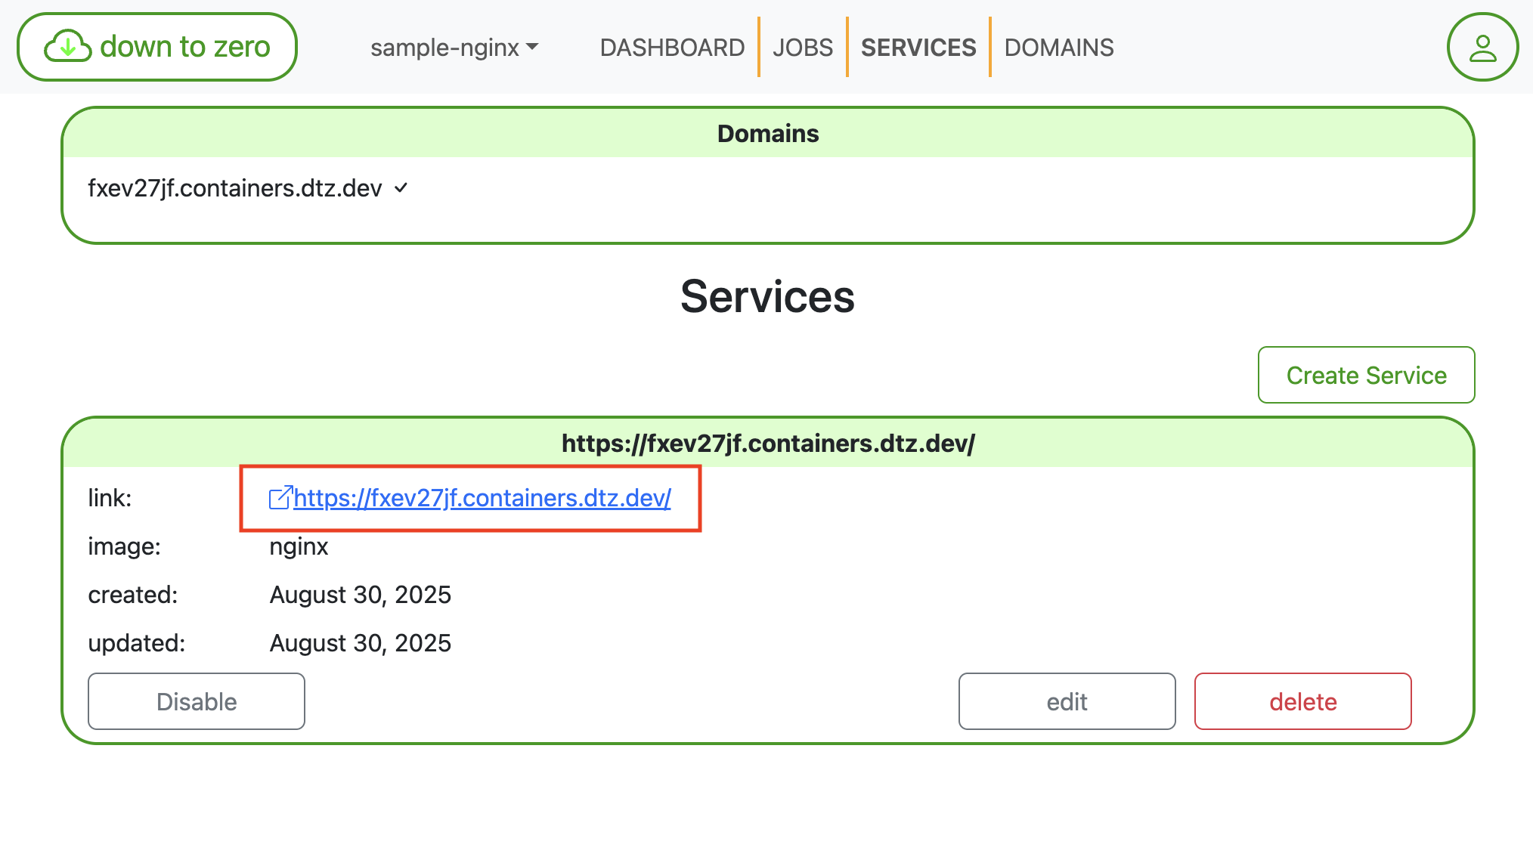Click the Domains panel header
Viewport: 1533px width, 863px height.
[x=768, y=134]
